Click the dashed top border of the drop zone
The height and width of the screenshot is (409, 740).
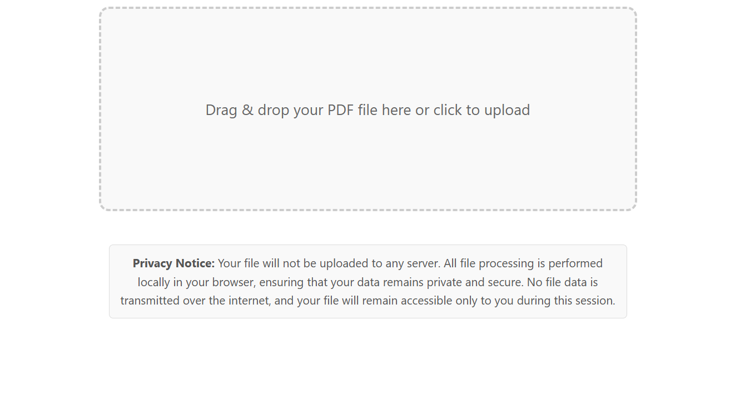point(367,8)
